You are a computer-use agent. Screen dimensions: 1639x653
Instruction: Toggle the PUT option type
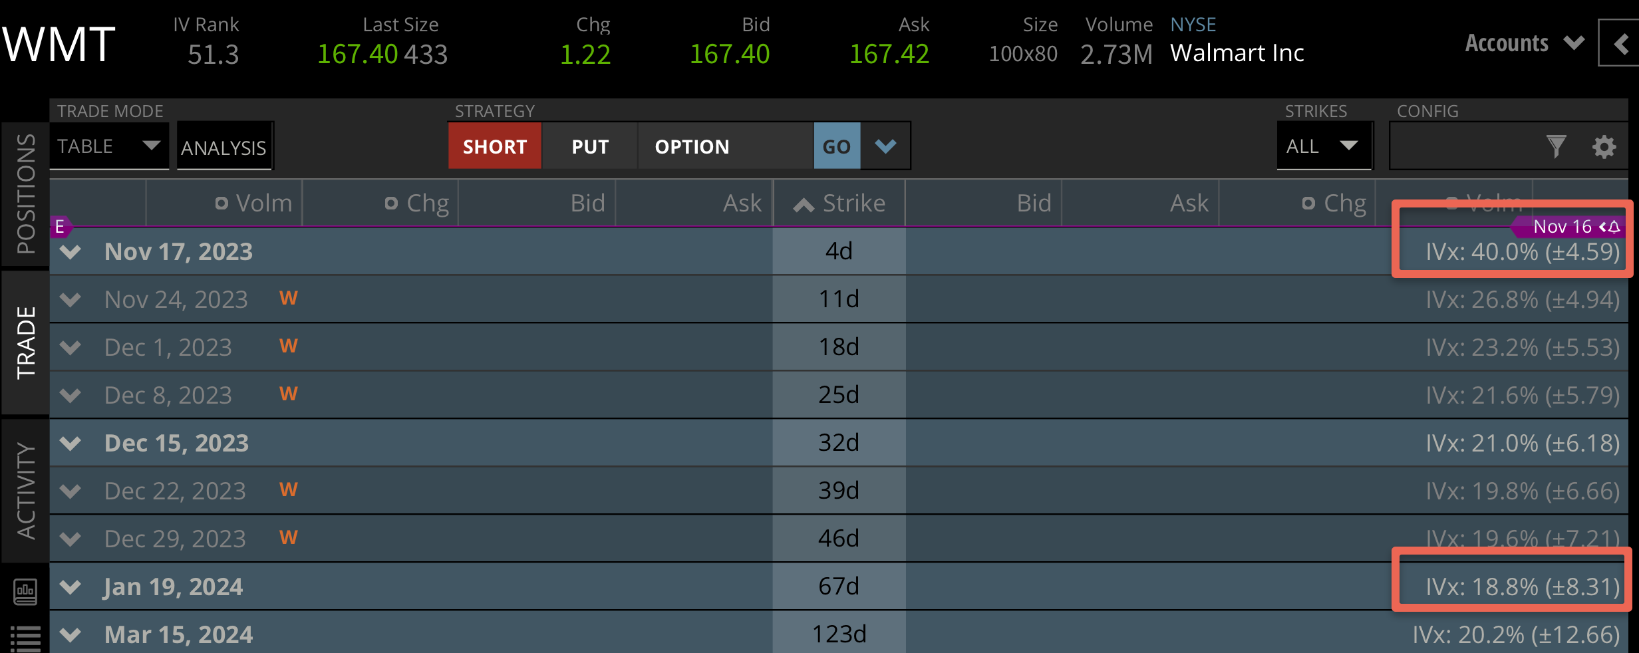tap(590, 146)
